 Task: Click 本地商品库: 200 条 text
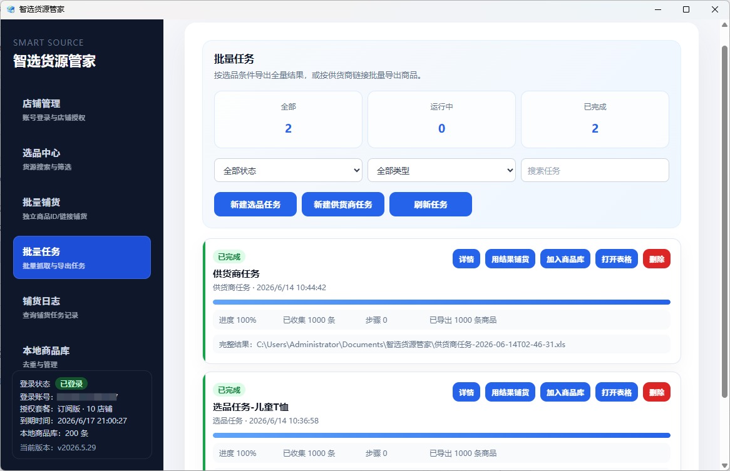click(54, 433)
